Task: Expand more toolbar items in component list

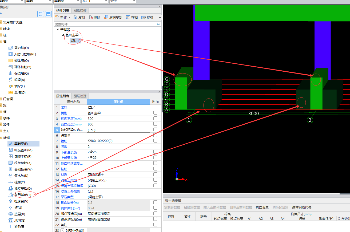Action: tap(160, 18)
